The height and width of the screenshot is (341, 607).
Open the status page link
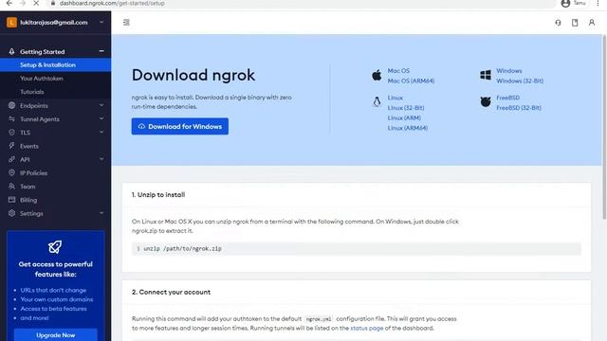pos(367,329)
